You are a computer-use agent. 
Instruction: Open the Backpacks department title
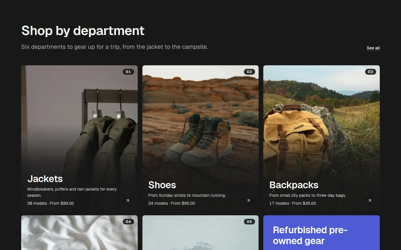pyautogui.click(x=294, y=185)
